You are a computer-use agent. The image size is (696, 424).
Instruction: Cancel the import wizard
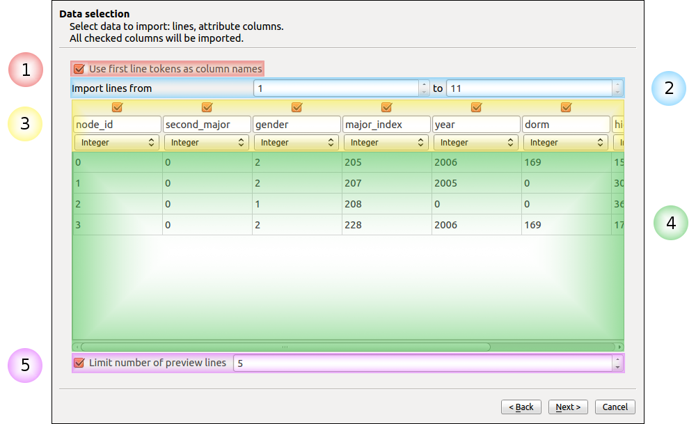click(x=615, y=407)
